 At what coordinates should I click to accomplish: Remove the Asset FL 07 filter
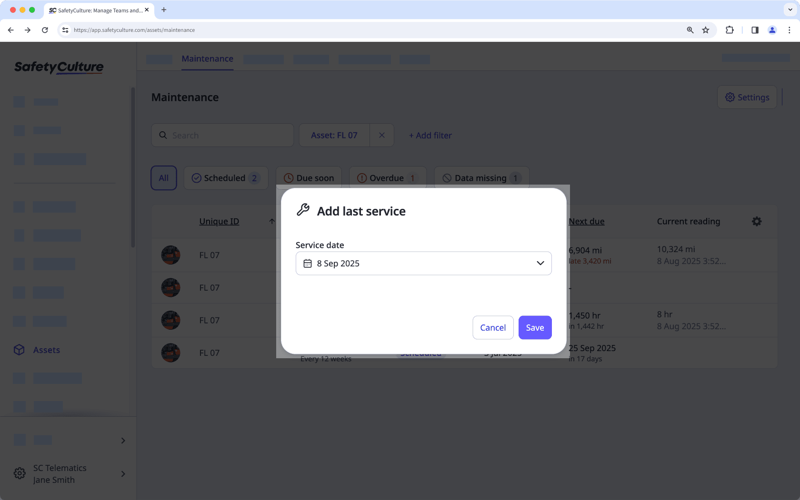381,135
